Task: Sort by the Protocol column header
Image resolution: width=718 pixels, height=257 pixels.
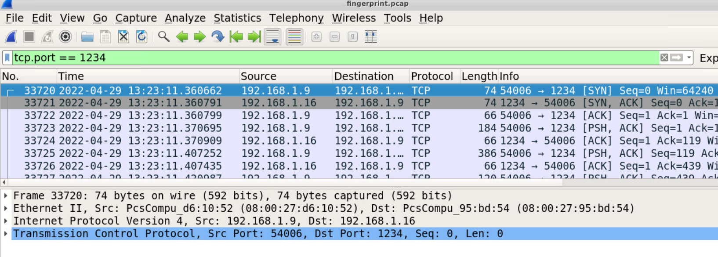Action: click(x=435, y=76)
